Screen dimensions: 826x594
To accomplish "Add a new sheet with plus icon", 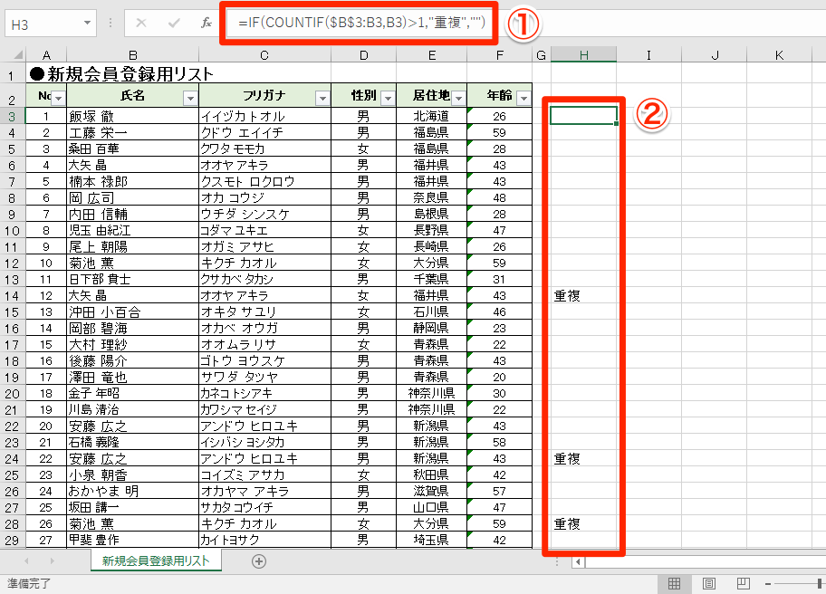I will tap(259, 561).
